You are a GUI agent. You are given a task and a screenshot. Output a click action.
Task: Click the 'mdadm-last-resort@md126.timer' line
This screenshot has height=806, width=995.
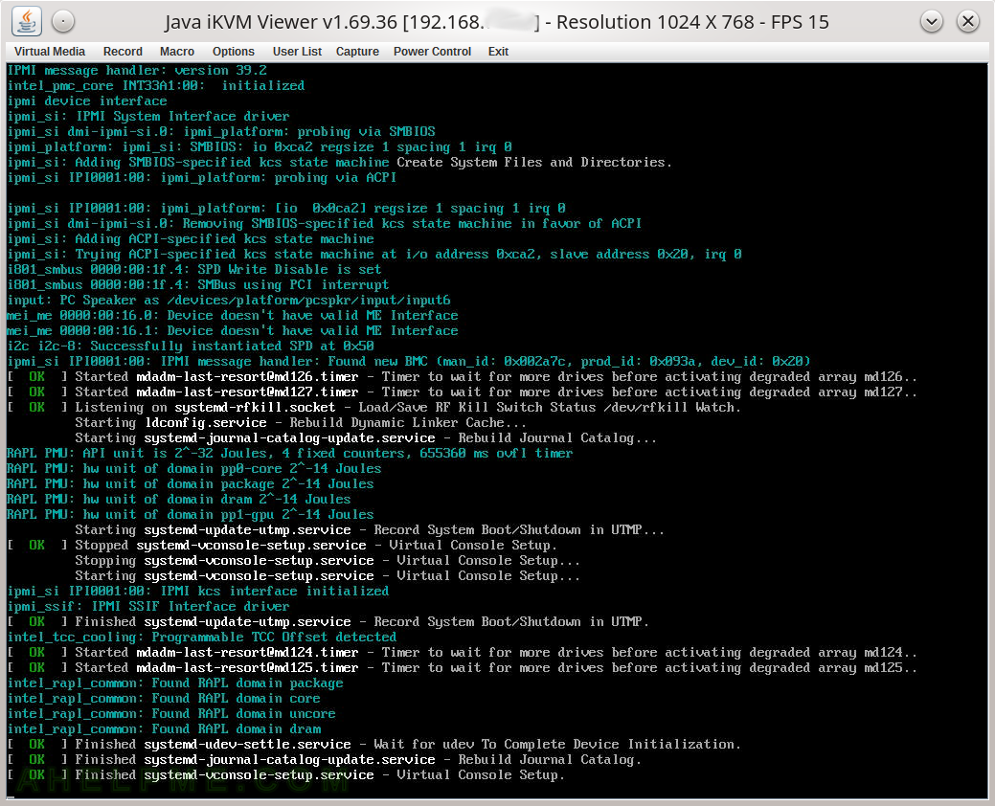tap(463, 377)
